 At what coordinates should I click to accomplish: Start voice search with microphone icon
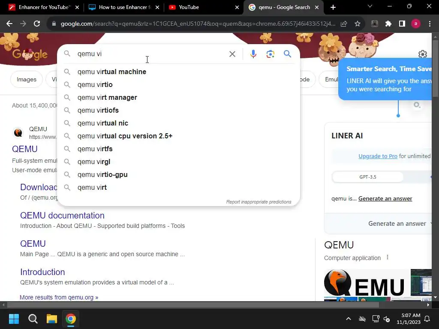coord(253,54)
